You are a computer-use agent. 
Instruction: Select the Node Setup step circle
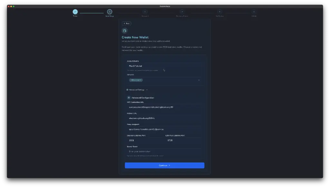pos(110,12)
